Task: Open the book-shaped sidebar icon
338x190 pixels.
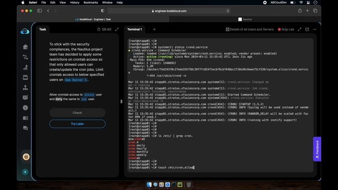Action: 25,118
